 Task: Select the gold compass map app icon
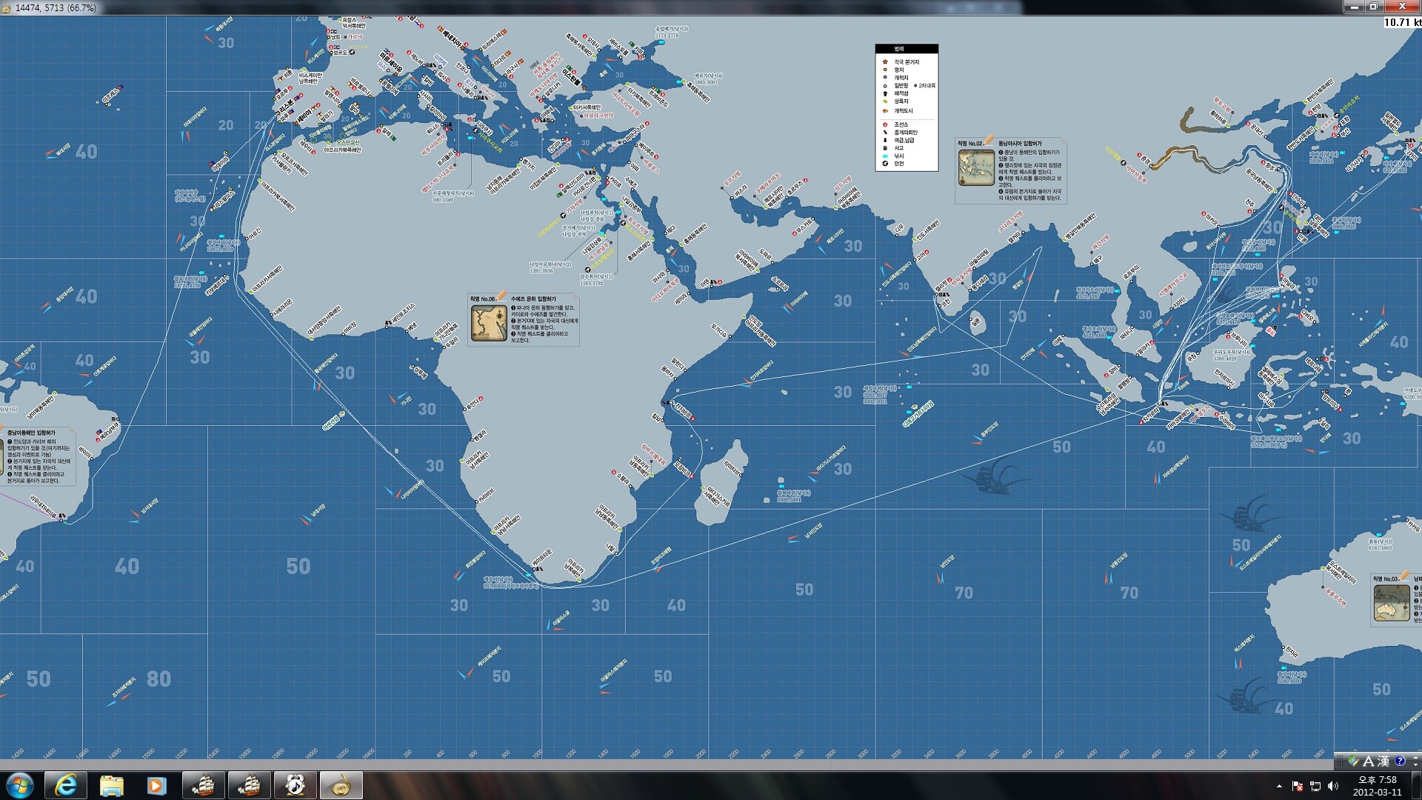(x=341, y=785)
